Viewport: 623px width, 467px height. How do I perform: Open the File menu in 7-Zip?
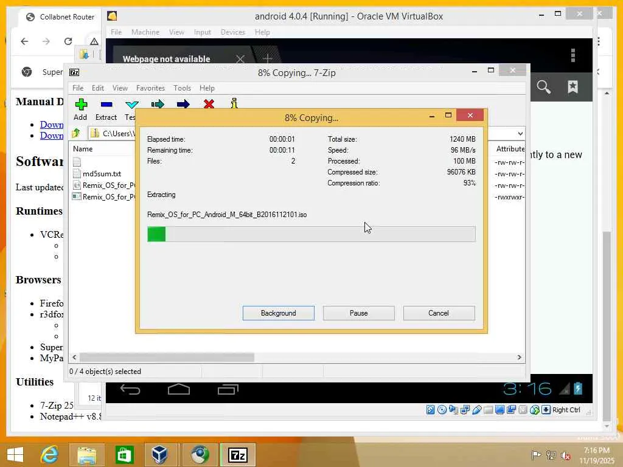(x=78, y=88)
